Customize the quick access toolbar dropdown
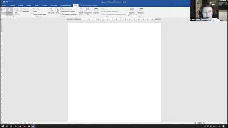Screen dimensions: 228x128 coord(15,2)
